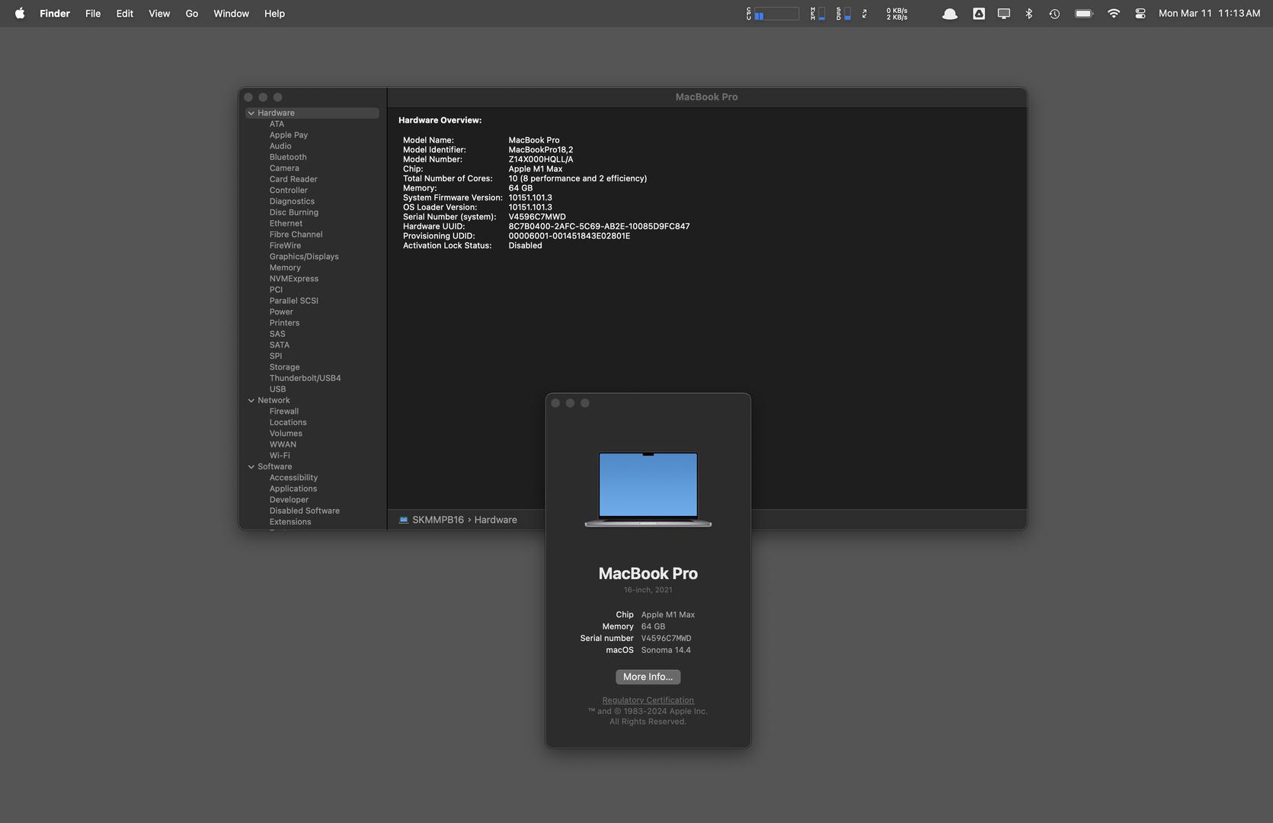Select Wi-Fi under Network
This screenshot has width=1273, height=823.
280,456
